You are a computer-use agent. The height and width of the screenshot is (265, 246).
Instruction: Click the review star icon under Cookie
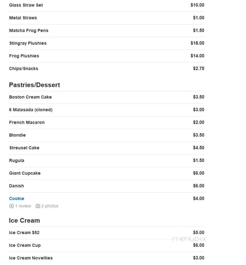point(11,206)
